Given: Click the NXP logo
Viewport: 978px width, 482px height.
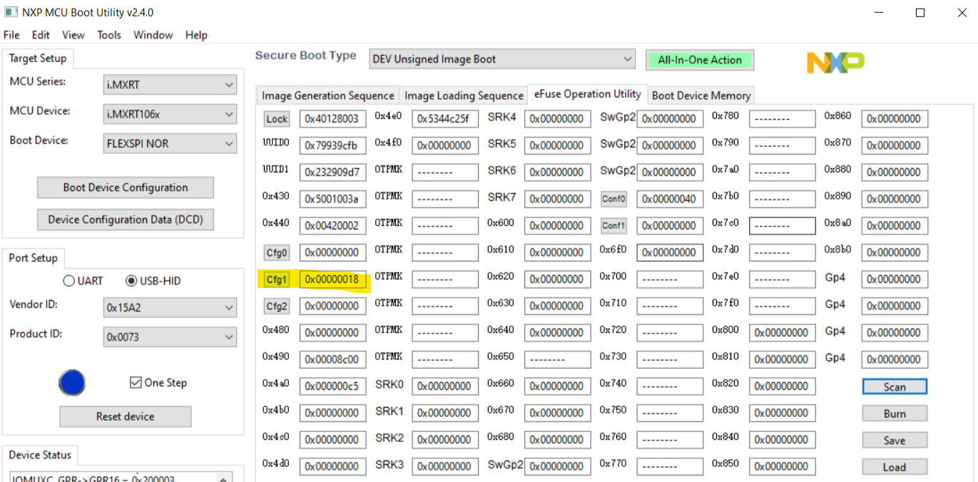Looking at the screenshot, I should pos(835,63).
